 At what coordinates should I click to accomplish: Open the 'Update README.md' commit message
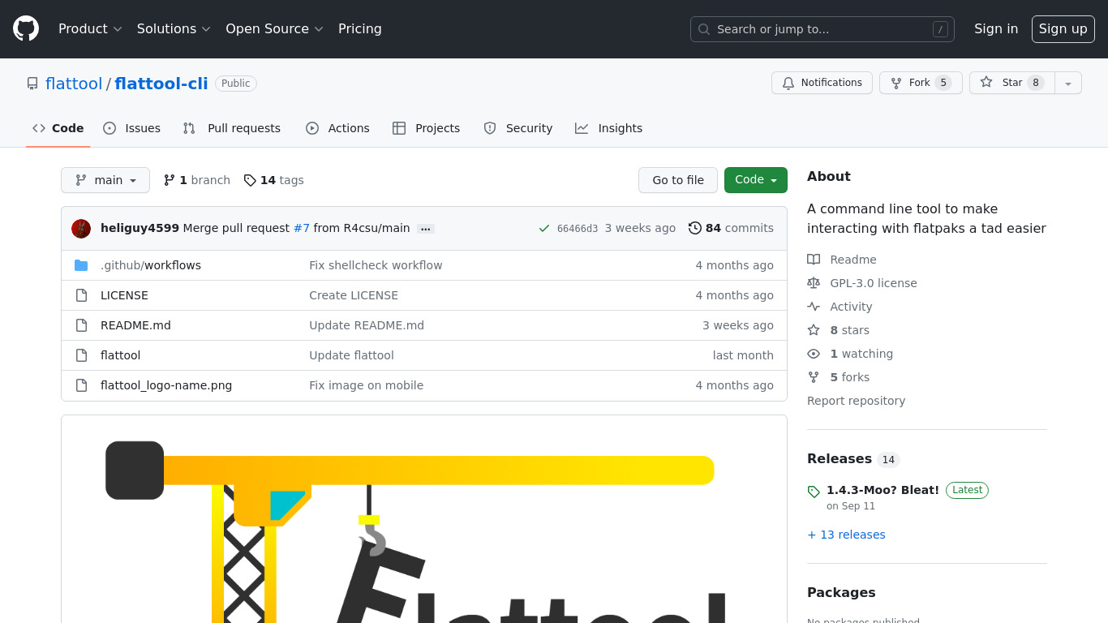367,325
